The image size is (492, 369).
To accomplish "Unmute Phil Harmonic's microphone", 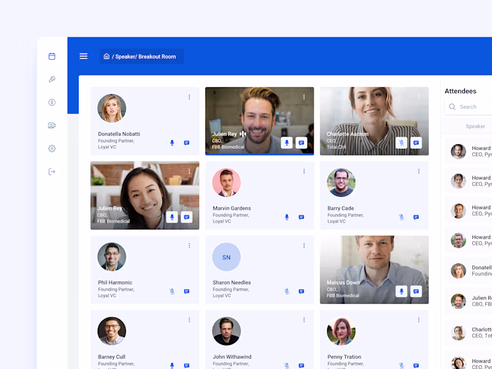I will [x=172, y=291].
